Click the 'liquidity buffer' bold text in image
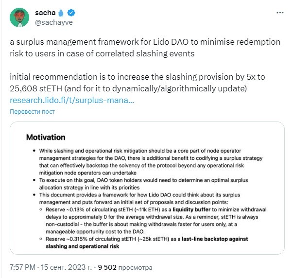Viewport: 292px width, 278px height. coord(191,209)
